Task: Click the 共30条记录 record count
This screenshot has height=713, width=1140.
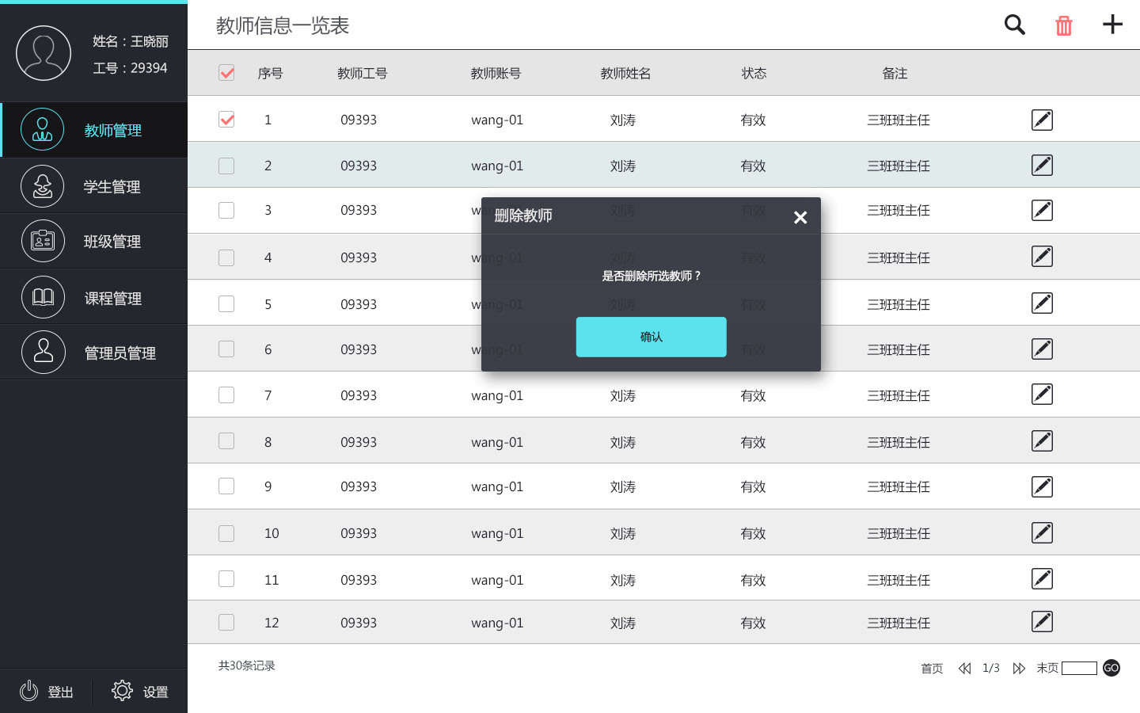Action: tap(247, 665)
